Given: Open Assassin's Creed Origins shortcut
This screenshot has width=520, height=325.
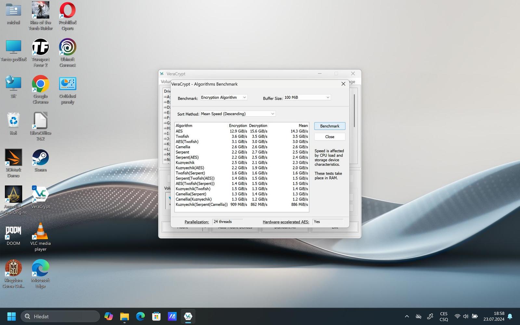Looking at the screenshot, I should 13,200.
